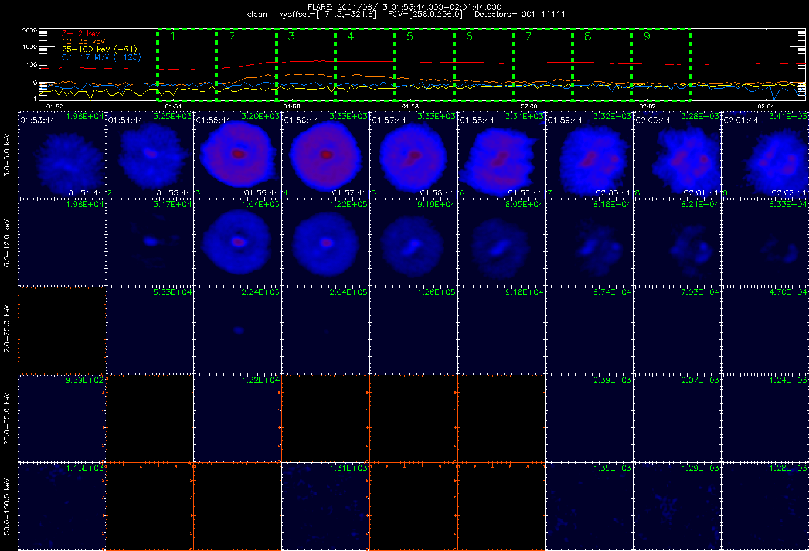Select the xyoffset=[171.5,-324.6] text

click(328, 14)
